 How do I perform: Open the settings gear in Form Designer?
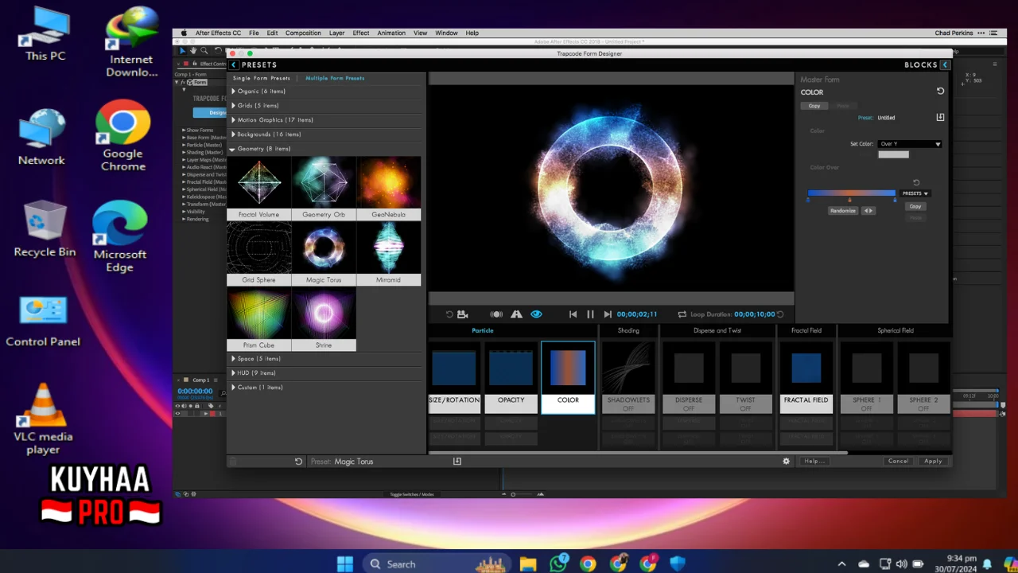click(787, 461)
